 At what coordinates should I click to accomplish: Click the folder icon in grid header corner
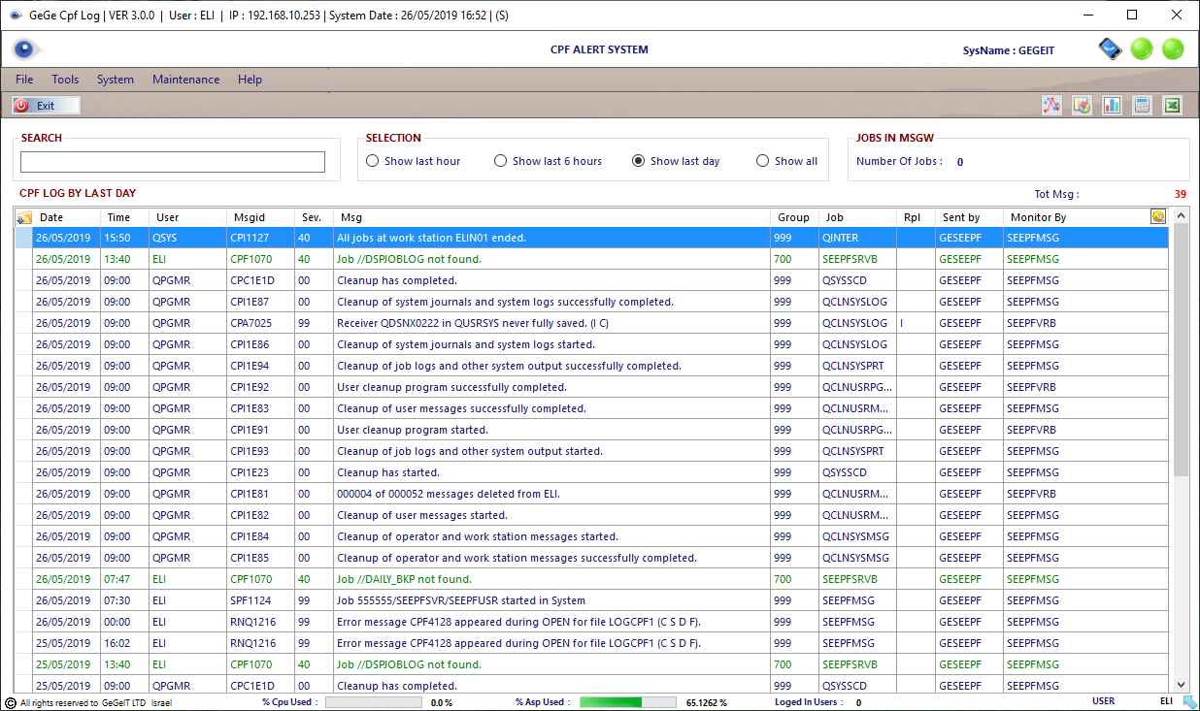[x=24, y=217]
